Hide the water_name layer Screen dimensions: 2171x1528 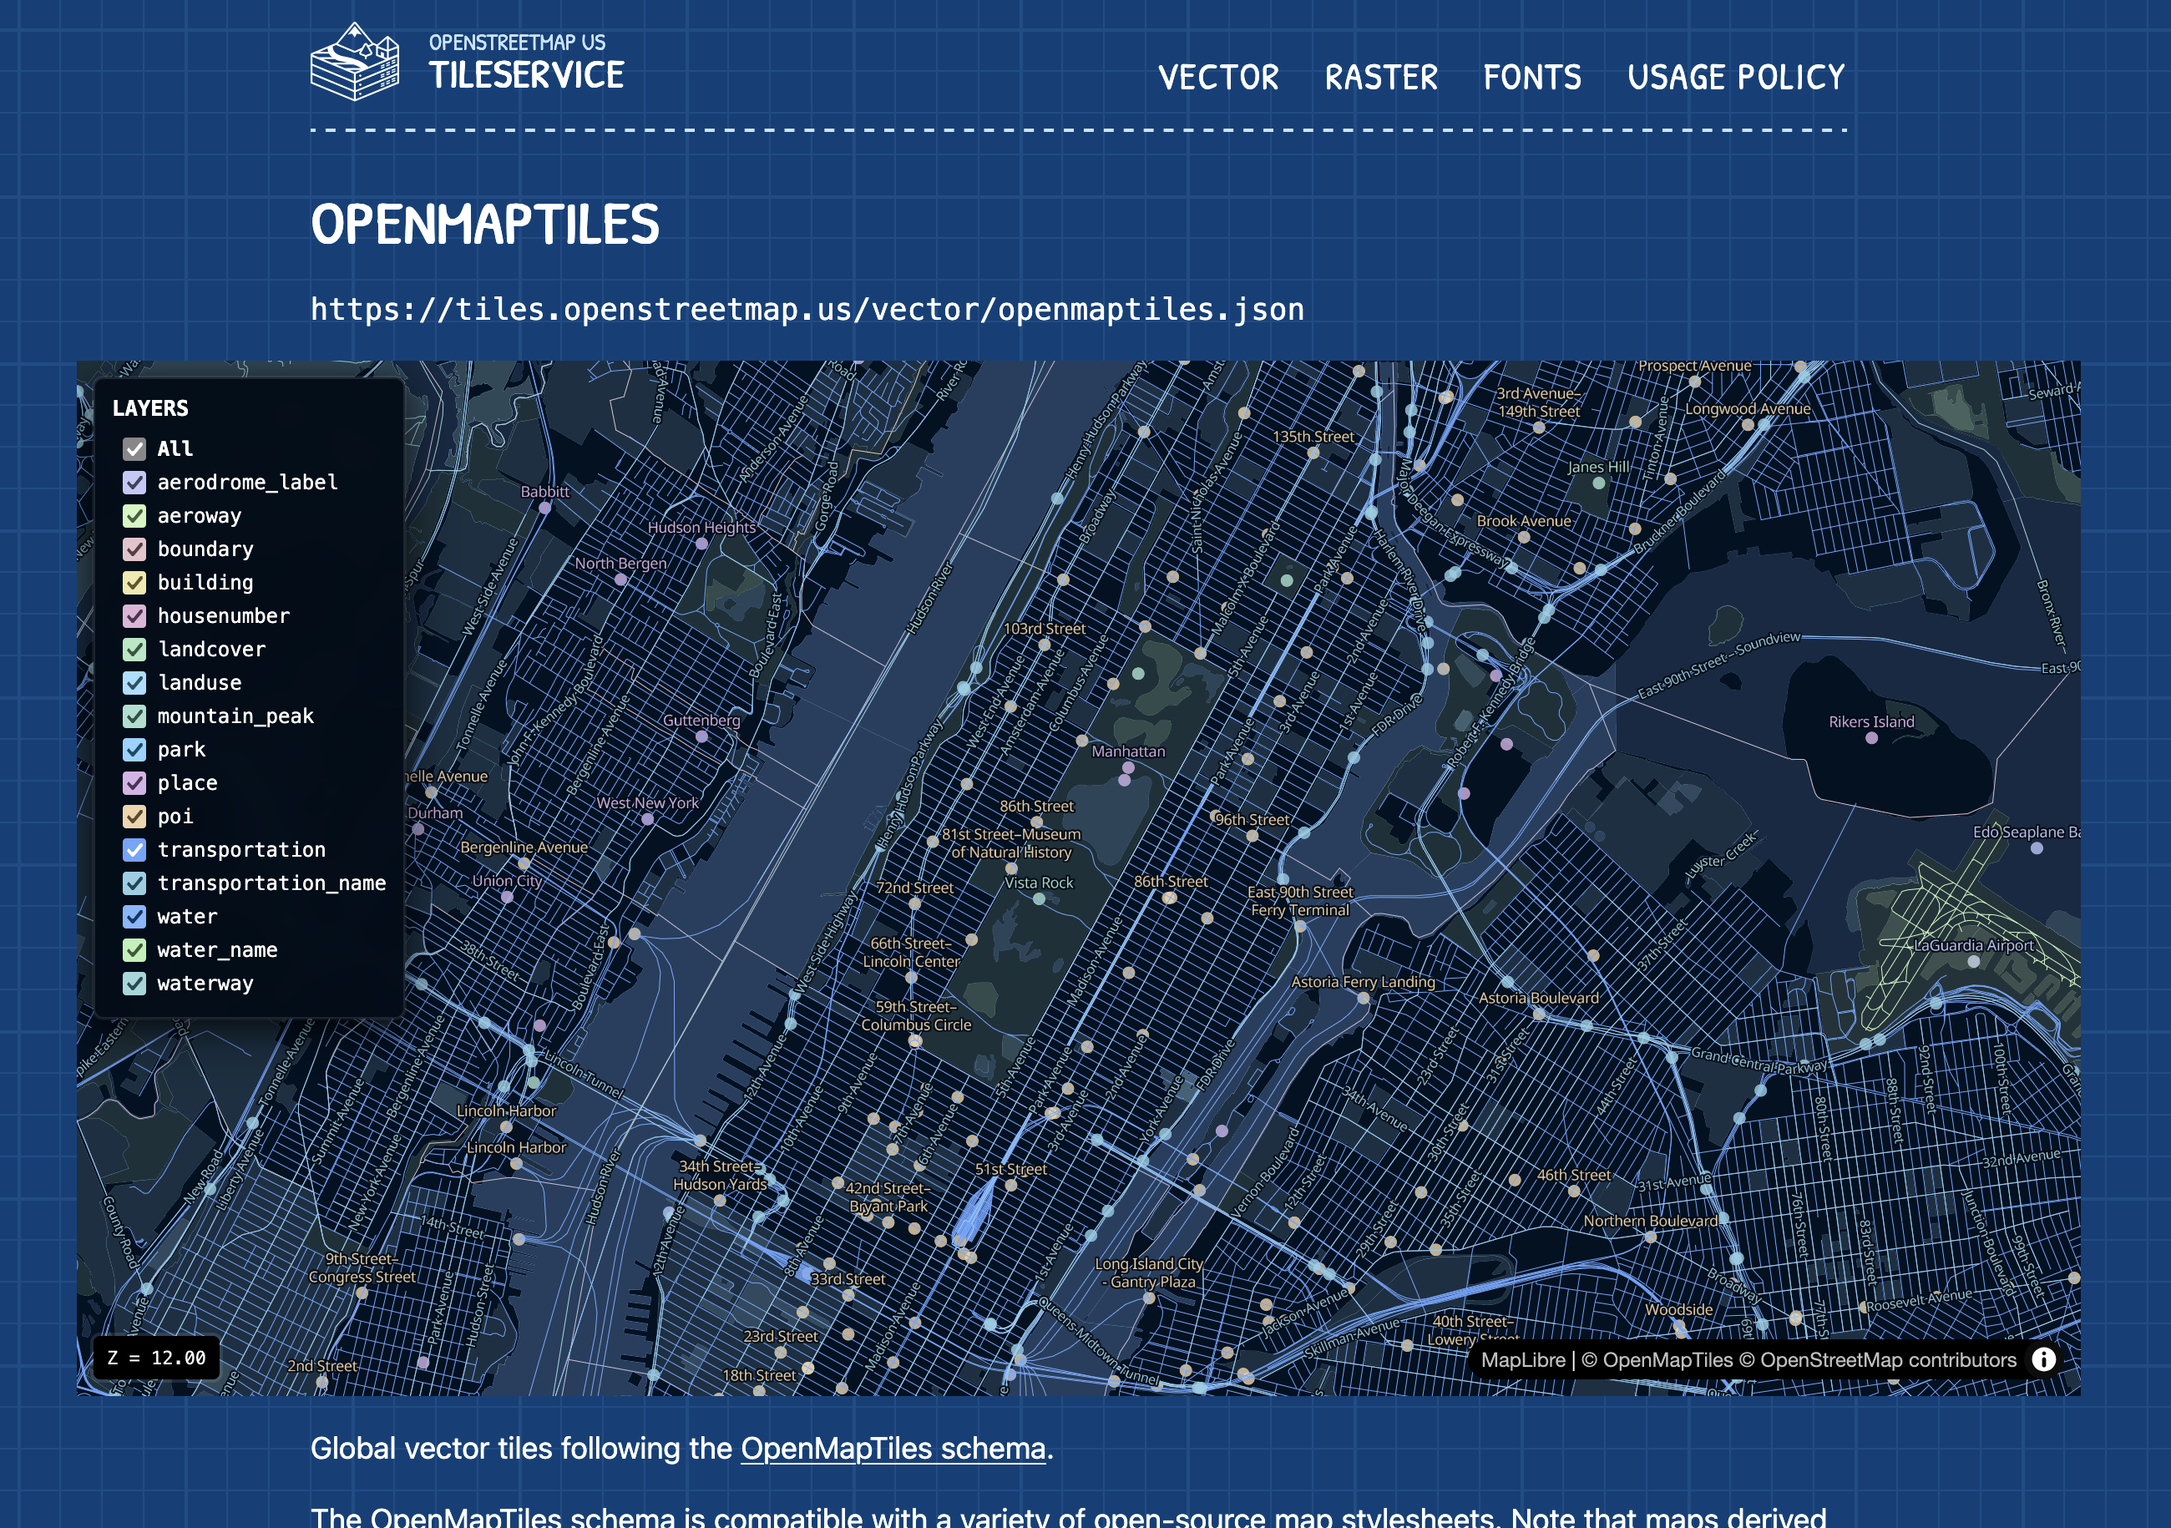tap(134, 950)
